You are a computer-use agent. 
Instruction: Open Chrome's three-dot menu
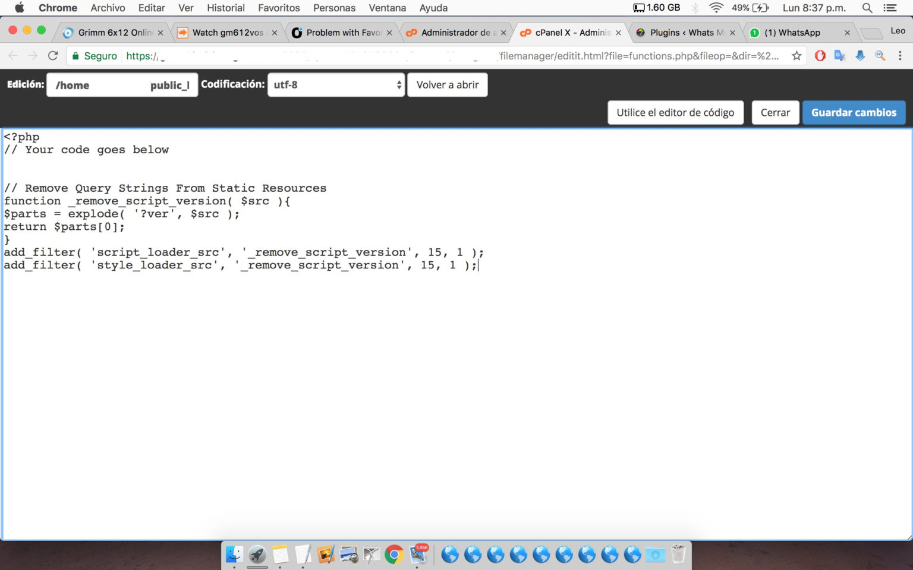[900, 56]
